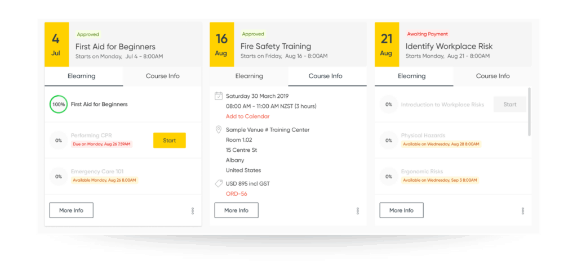Screen dimensions: 577x279
Task: Click More Info on Identify Workplace Risk card
Action: pyautogui.click(x=401, y=210)
